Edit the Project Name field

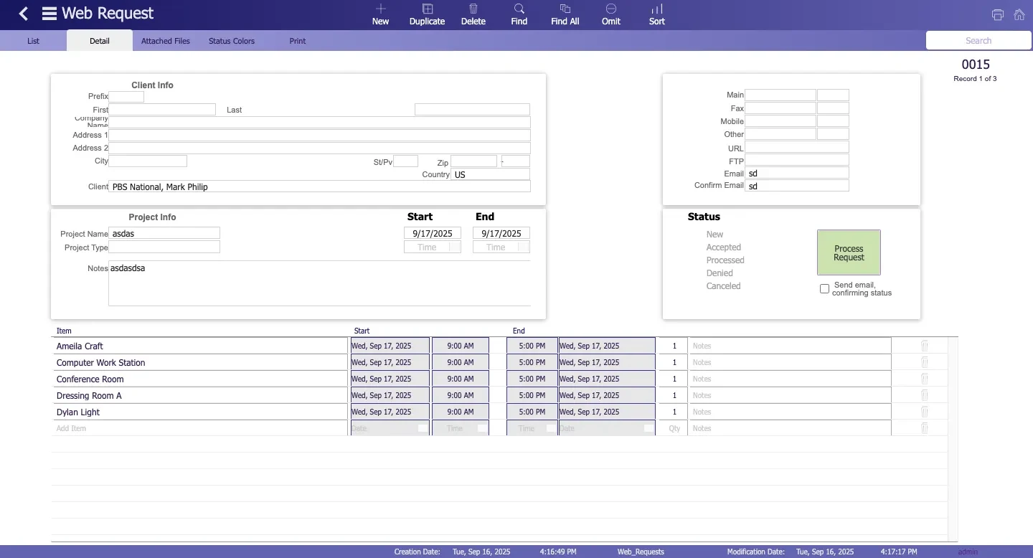[x=164, y=234]
